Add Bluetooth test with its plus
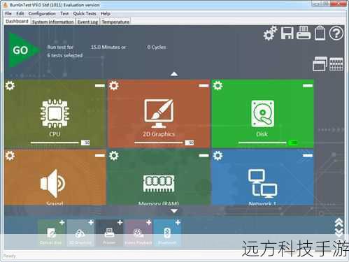 (x=178, y=222)
